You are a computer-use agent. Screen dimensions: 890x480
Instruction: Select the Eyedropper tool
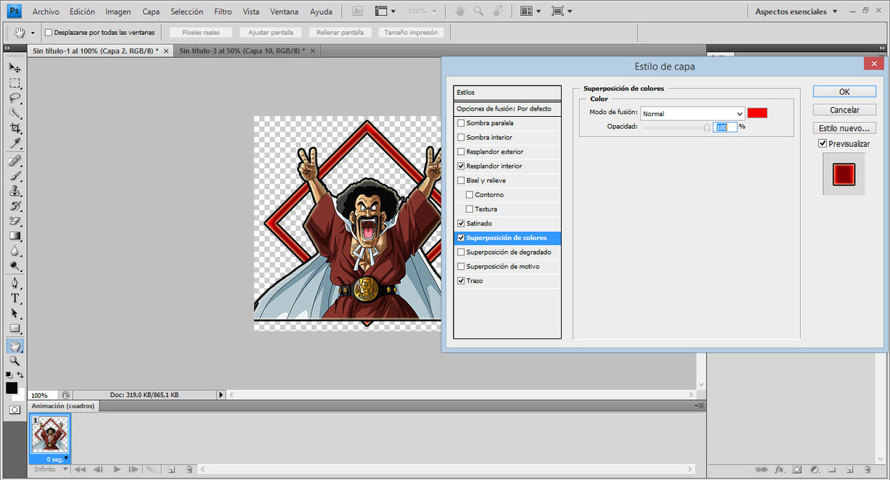[x=15, y=144]
